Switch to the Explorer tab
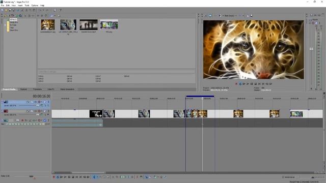The height and width of the screenshot is (183, 326). [23, 89]
